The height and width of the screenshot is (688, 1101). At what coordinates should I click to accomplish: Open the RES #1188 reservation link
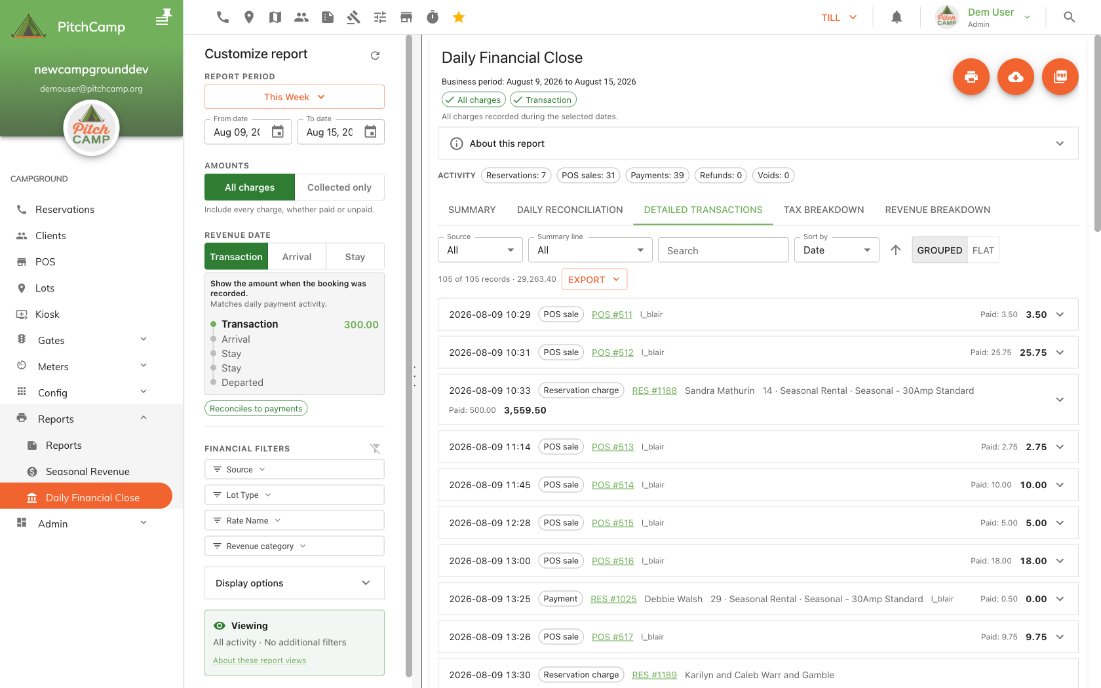pyautogui.click(x=654, y=391)
